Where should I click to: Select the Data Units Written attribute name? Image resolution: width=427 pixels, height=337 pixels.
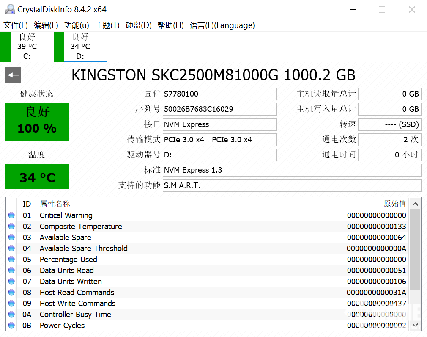(71, 281)
